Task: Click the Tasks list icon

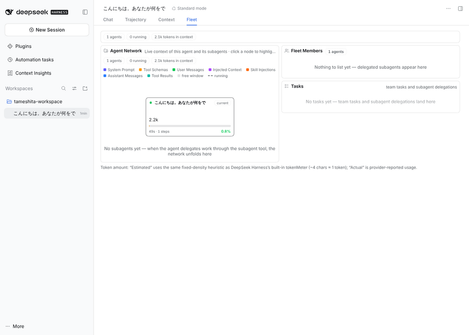Action: (x=287, y=86)
